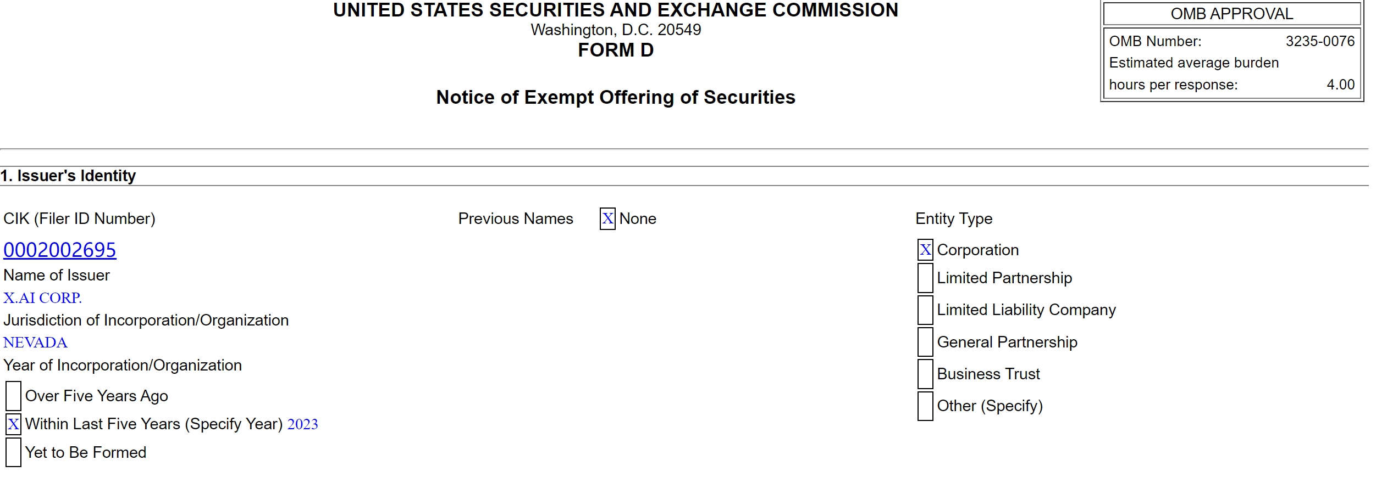
Task: Click the specified year 2023
Action: (302, 425)
